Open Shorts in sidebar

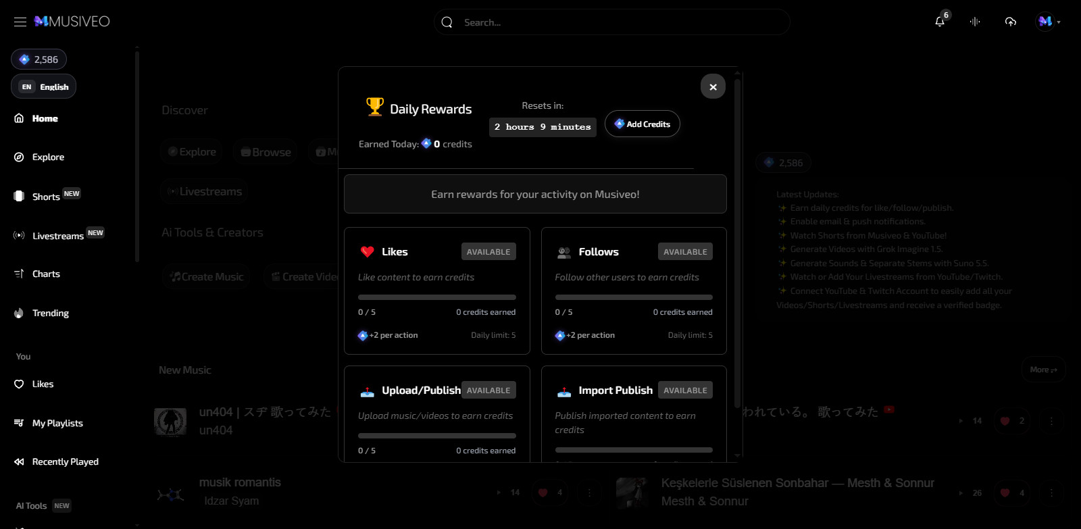[46, 197]
